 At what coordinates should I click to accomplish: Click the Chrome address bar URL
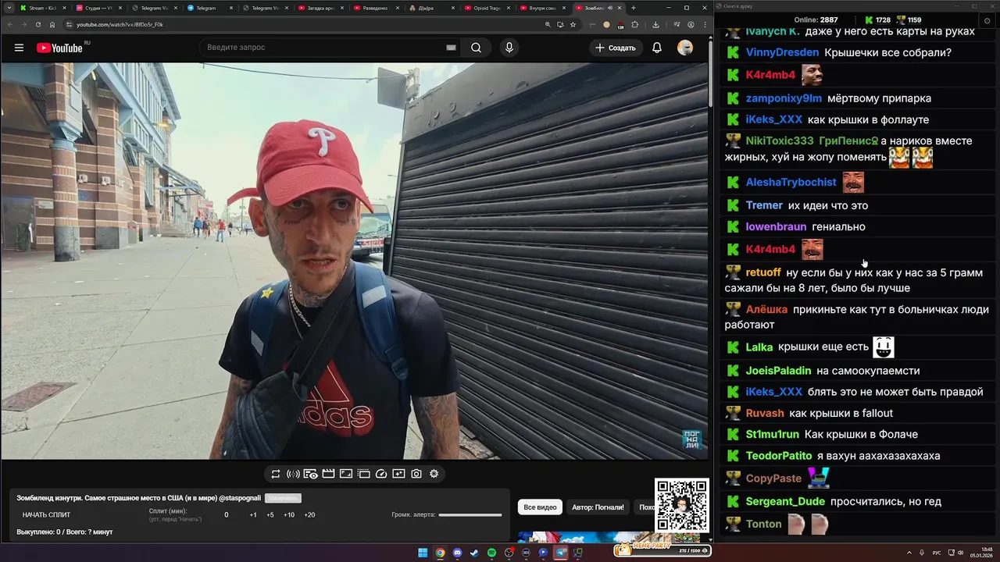tap(120, 24)
